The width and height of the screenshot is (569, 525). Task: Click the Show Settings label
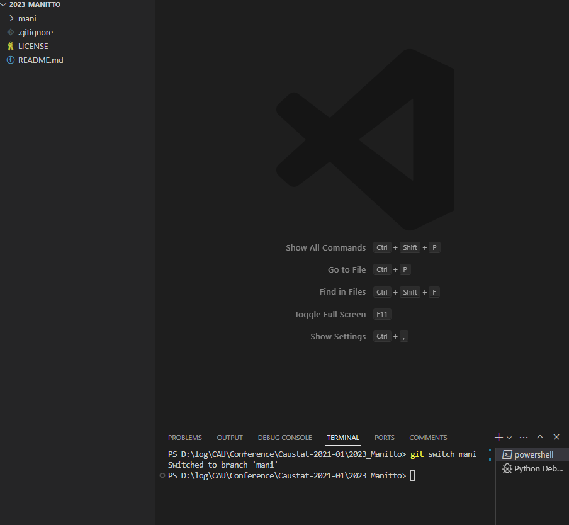(x=338, y=336)
